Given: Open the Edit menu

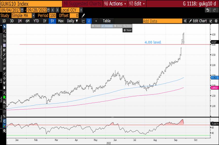Looking at the screenshot, I should point(137,4).
